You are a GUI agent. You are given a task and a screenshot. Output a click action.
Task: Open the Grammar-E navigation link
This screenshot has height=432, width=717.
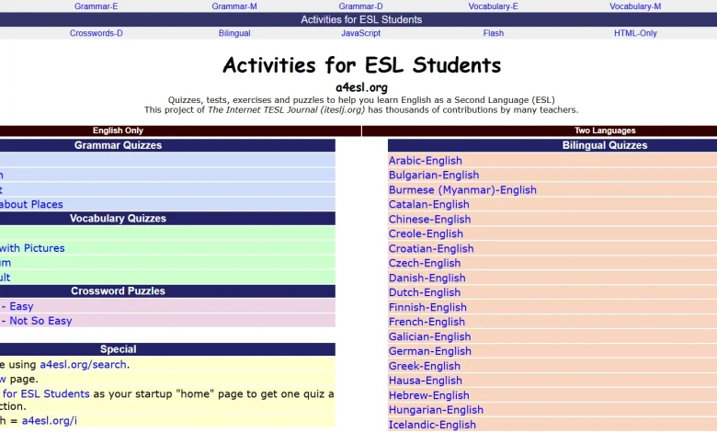pyautogui.click(x=96, y=6)
